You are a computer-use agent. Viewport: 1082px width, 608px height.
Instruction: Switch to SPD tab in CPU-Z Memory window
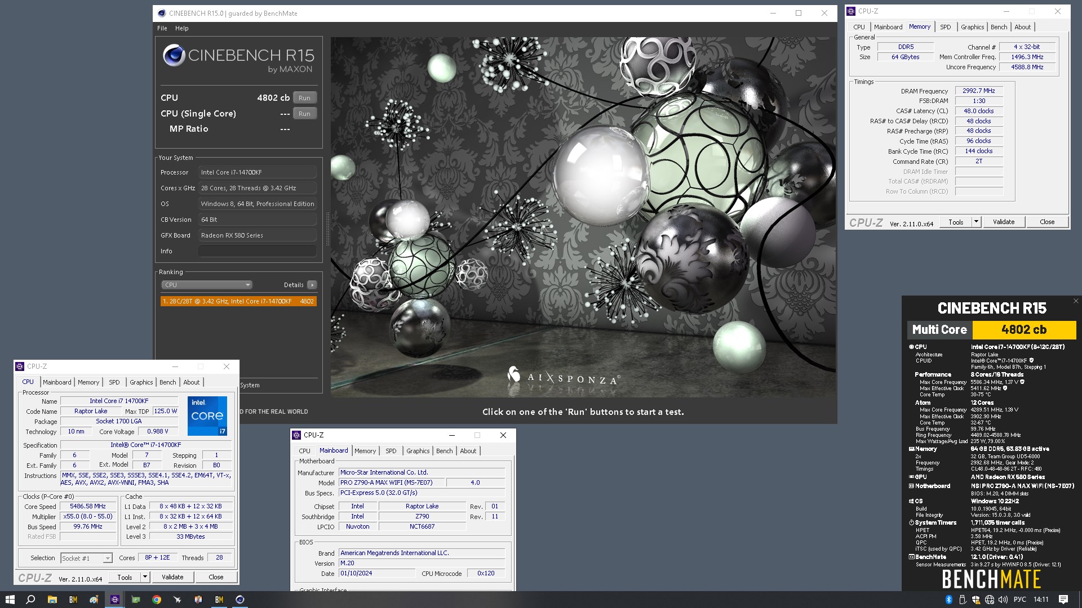coord(946,27)
